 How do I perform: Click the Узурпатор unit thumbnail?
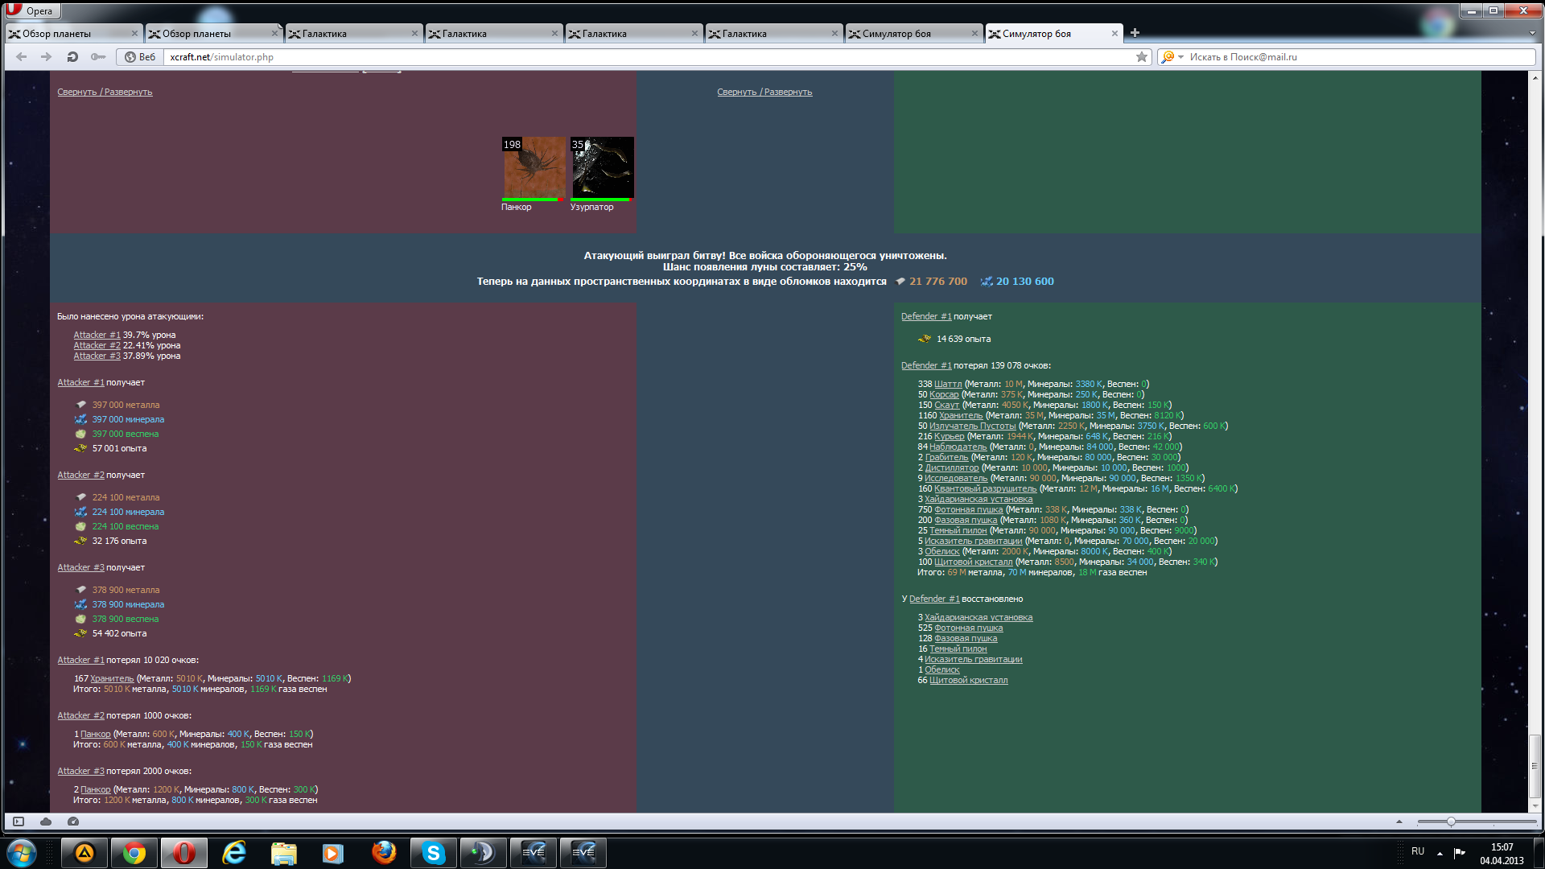pos(602,167)
